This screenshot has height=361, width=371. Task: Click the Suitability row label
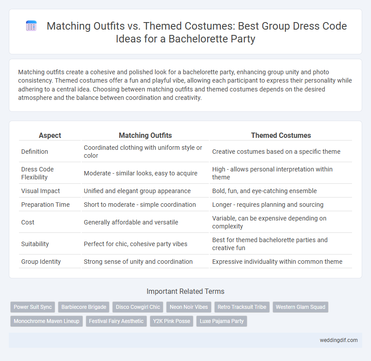pos(35,244)
